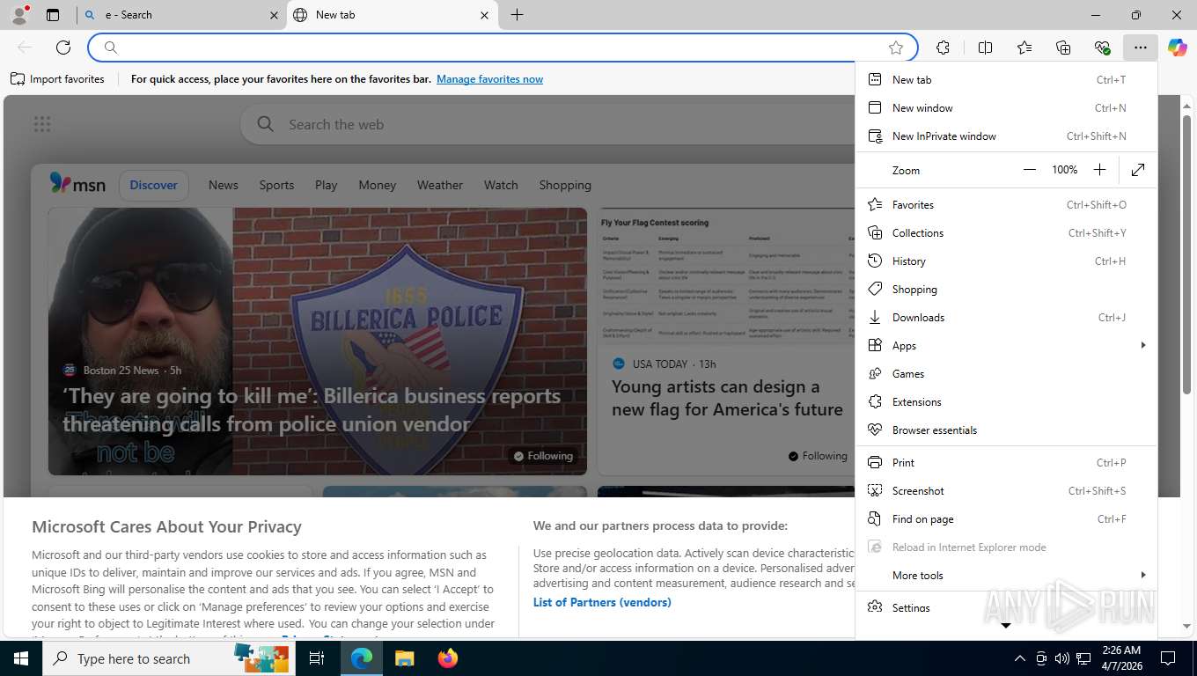This screenshot has width=1197, height=676.
Task: Click the address bar field
Action: tap(502, 48)
